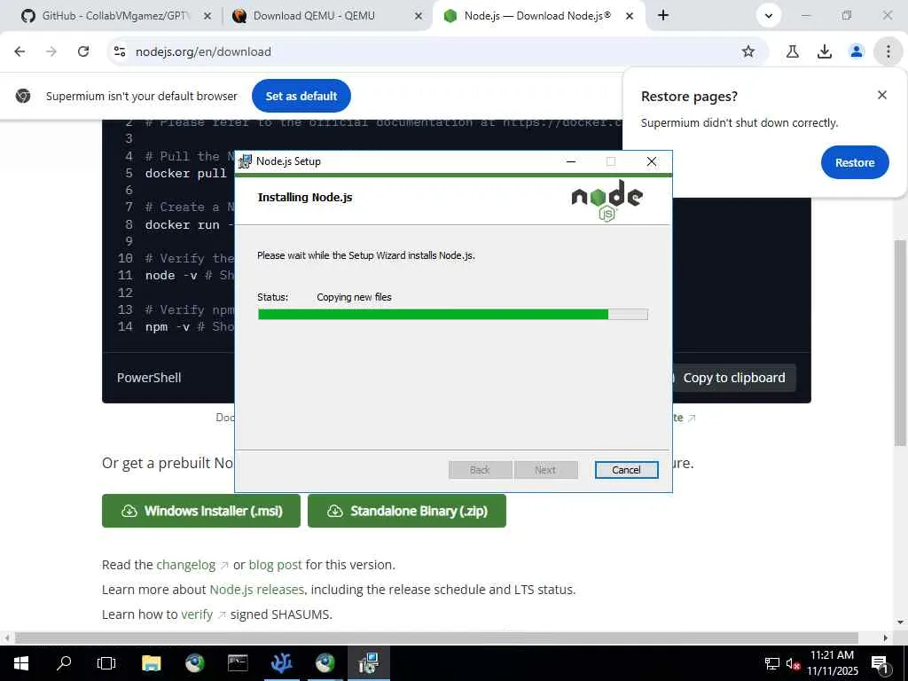
Task: Open the browser downloads icon
Action: (824, 51)
